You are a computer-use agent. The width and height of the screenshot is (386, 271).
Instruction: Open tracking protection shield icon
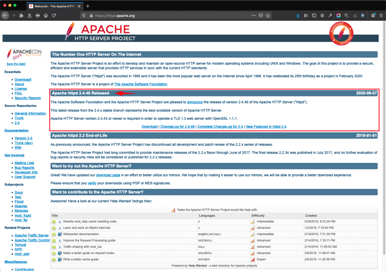(x=84, y=15)
